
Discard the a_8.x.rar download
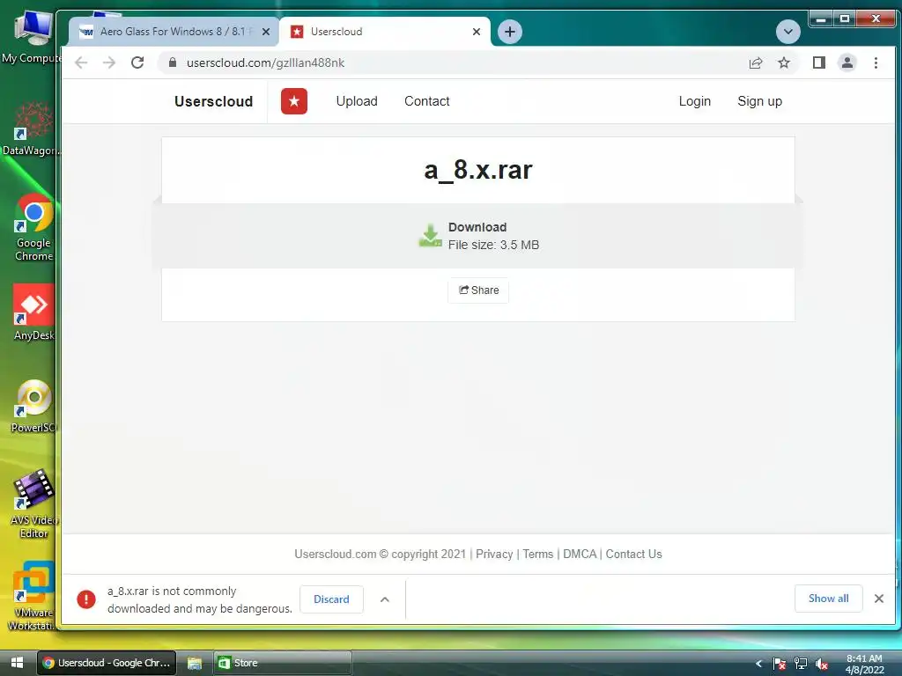331,599
